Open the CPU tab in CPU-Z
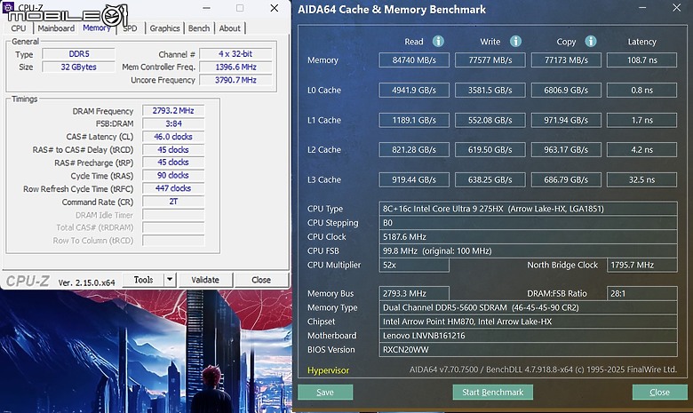 pos(19,28)
